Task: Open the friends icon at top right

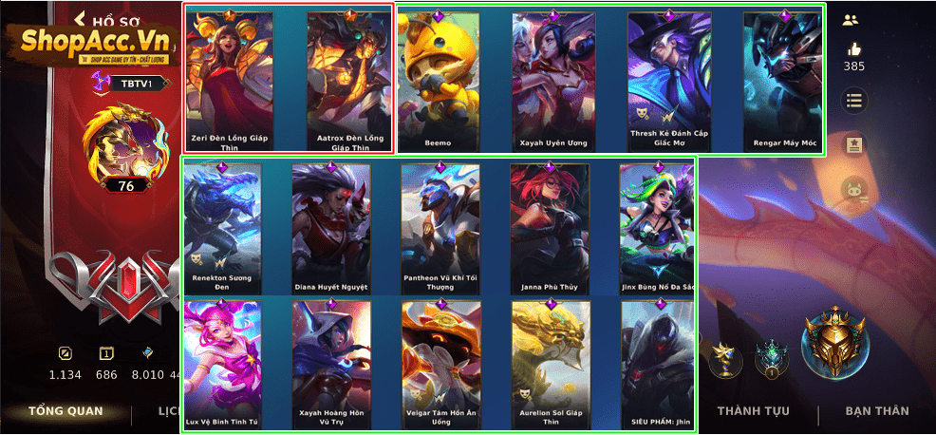Action: (x=850, y=20)
